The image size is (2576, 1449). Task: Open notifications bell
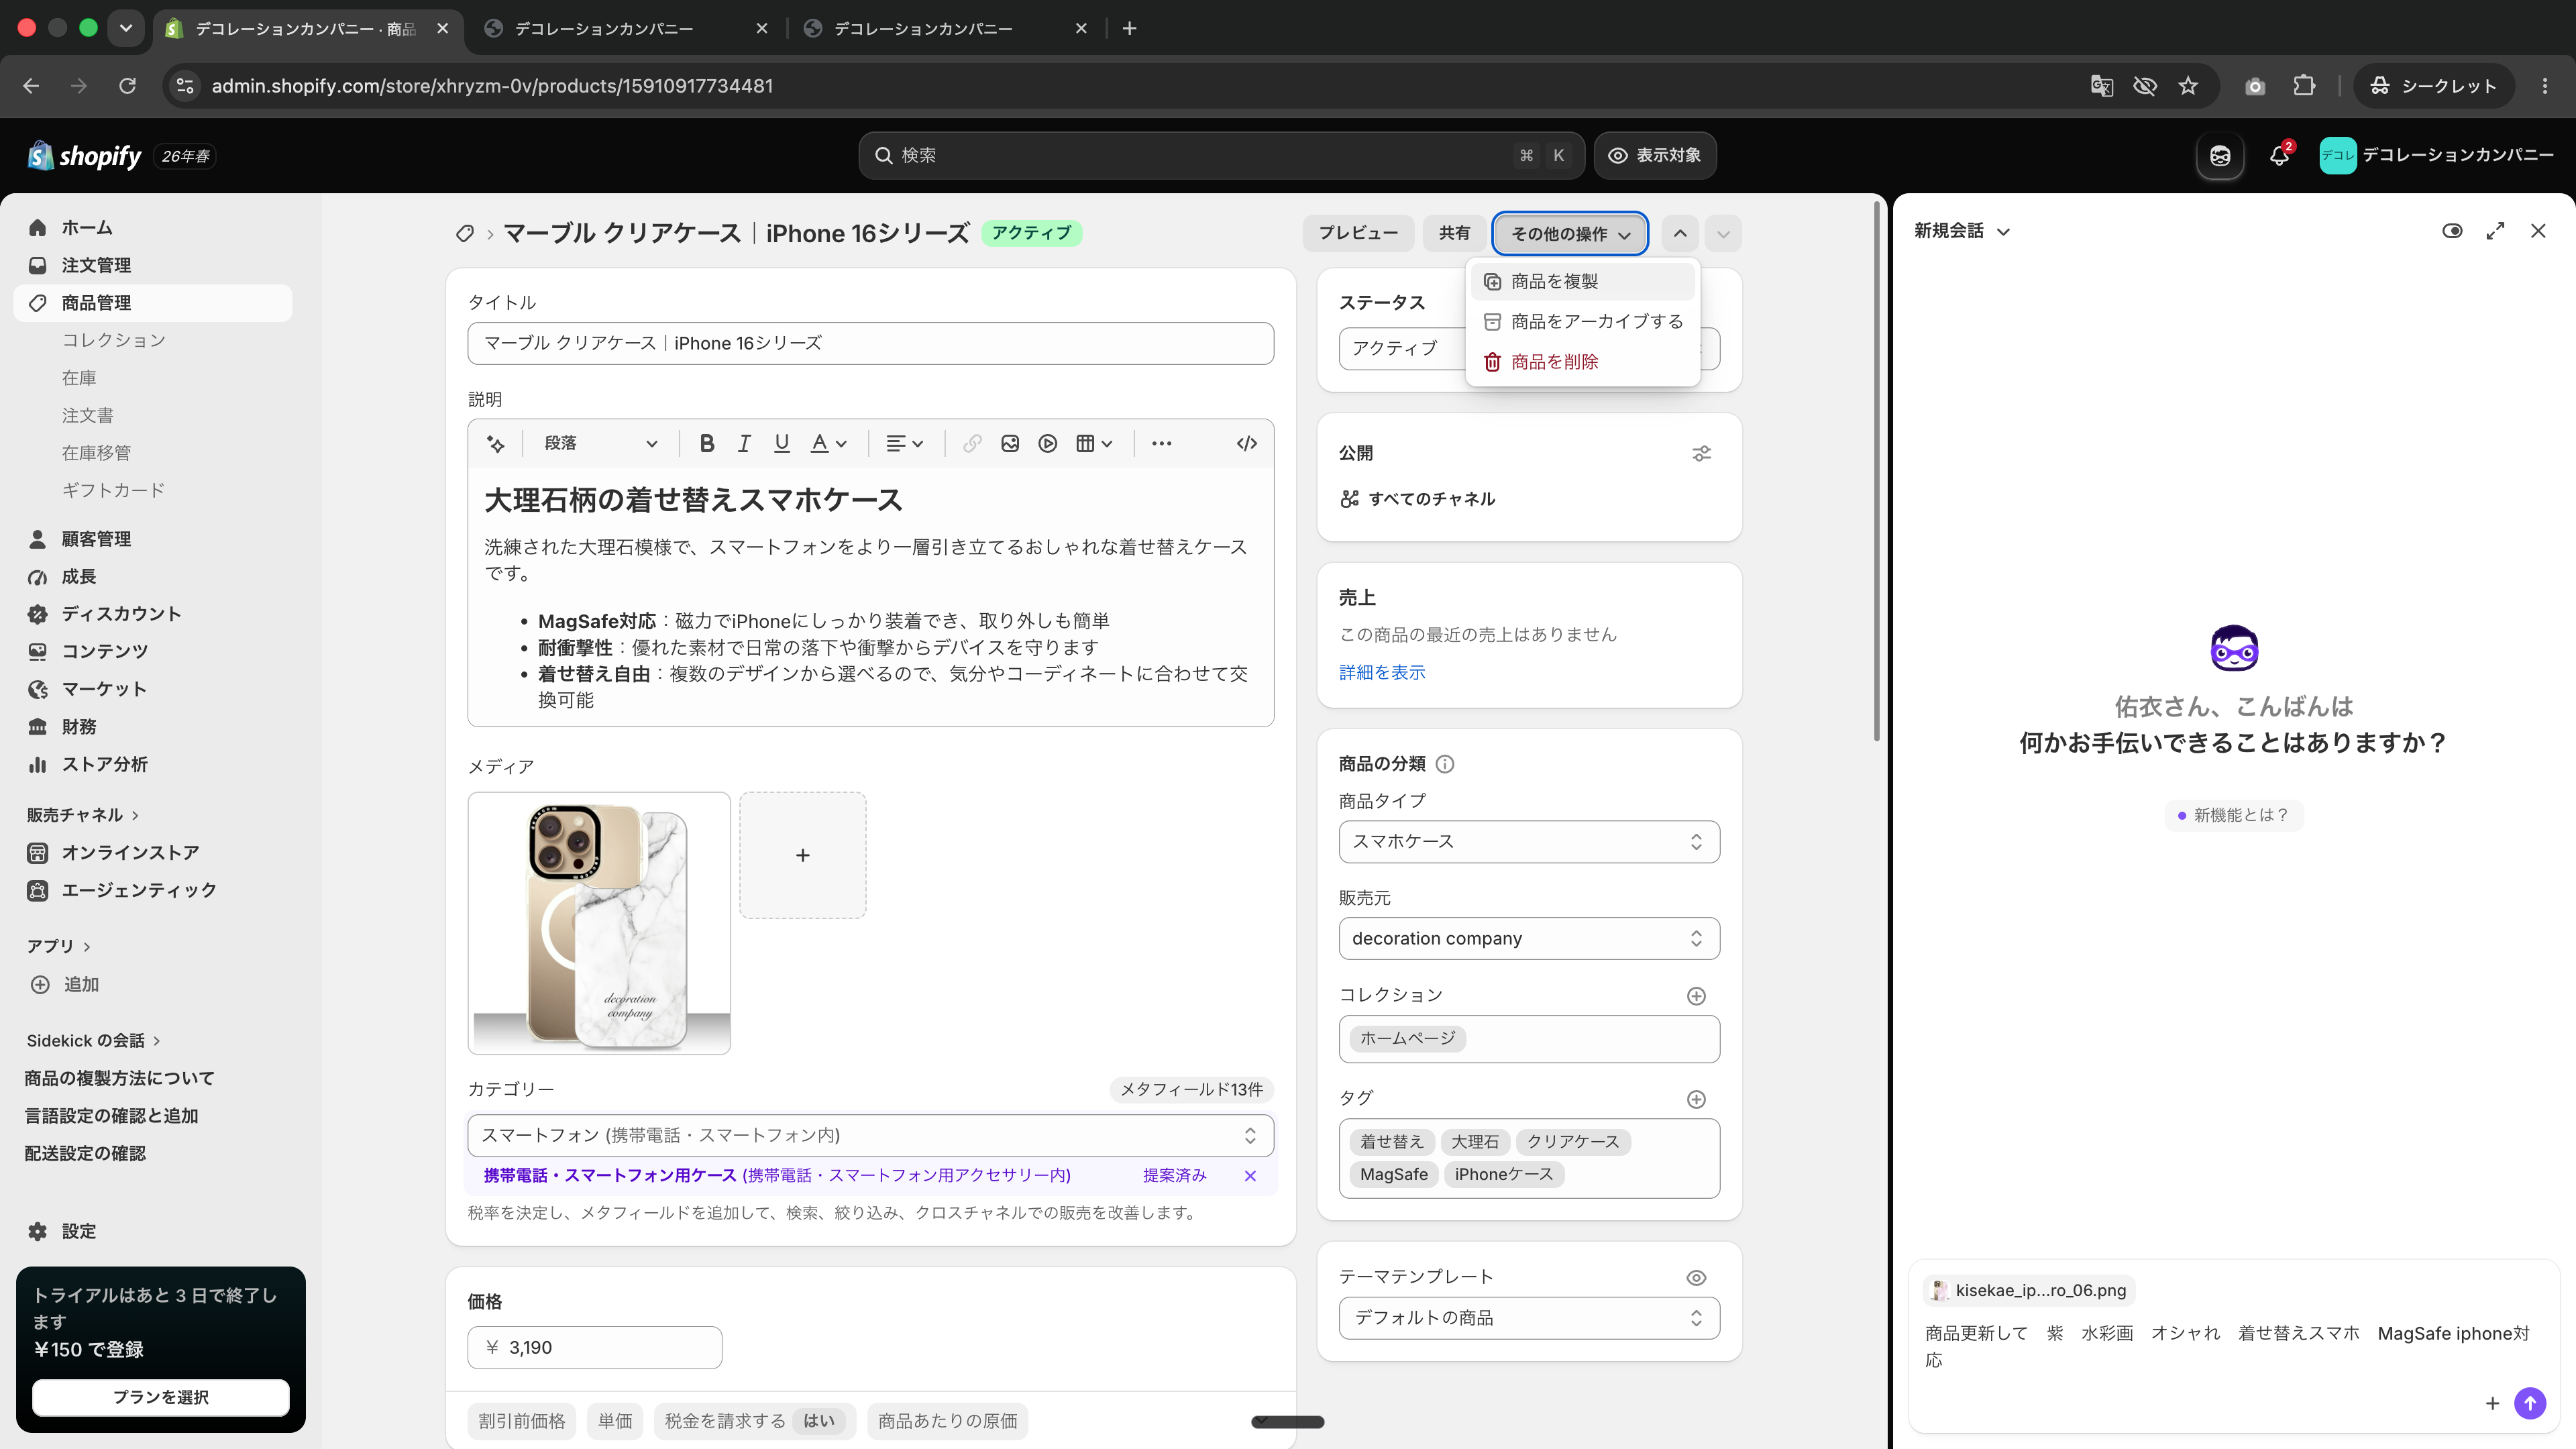(2279, 155)
